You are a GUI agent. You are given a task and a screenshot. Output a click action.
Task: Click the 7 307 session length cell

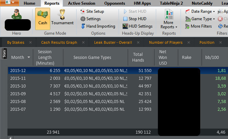pos(55,86)
